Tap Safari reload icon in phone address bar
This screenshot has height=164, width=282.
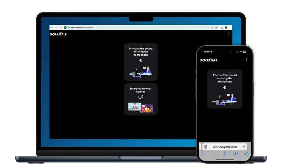[x=244, y=147]
